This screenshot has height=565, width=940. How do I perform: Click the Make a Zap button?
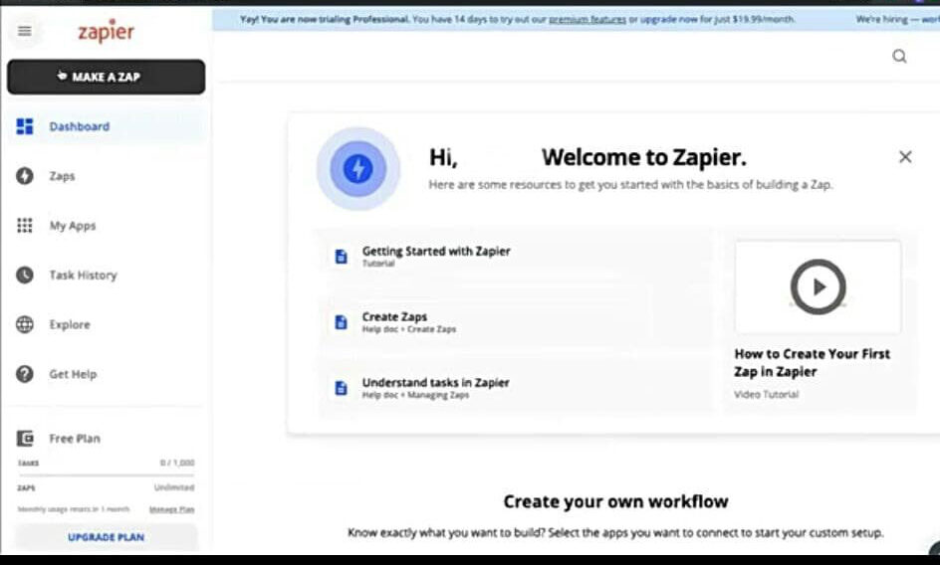107,77
